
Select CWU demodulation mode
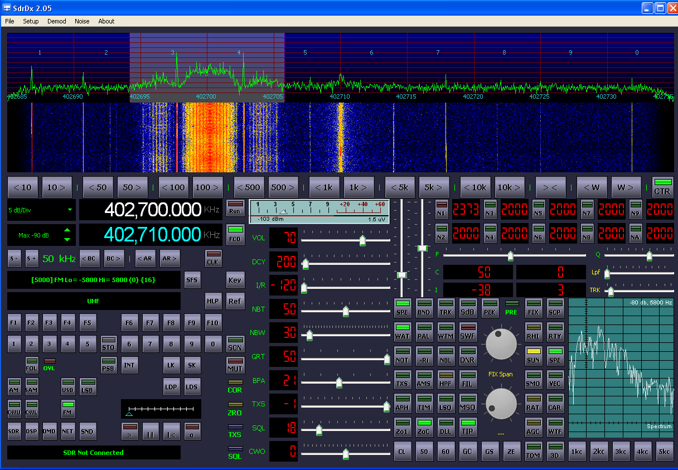[15, 409]
